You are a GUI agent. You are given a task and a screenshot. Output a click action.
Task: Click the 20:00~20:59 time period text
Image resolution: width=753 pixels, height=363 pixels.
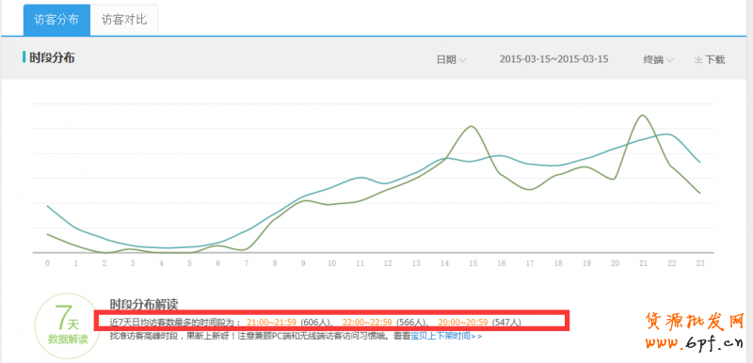point(463,323)
